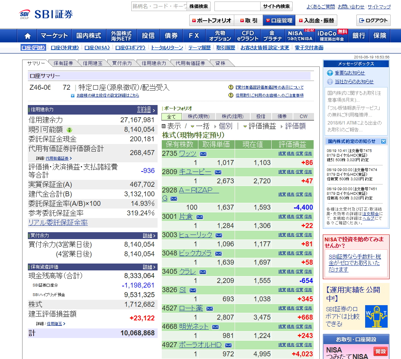This screenshot has height=359, width=401.
Task: Open the 保有資産評価 詳細 link
Action: tap(149, 267)
